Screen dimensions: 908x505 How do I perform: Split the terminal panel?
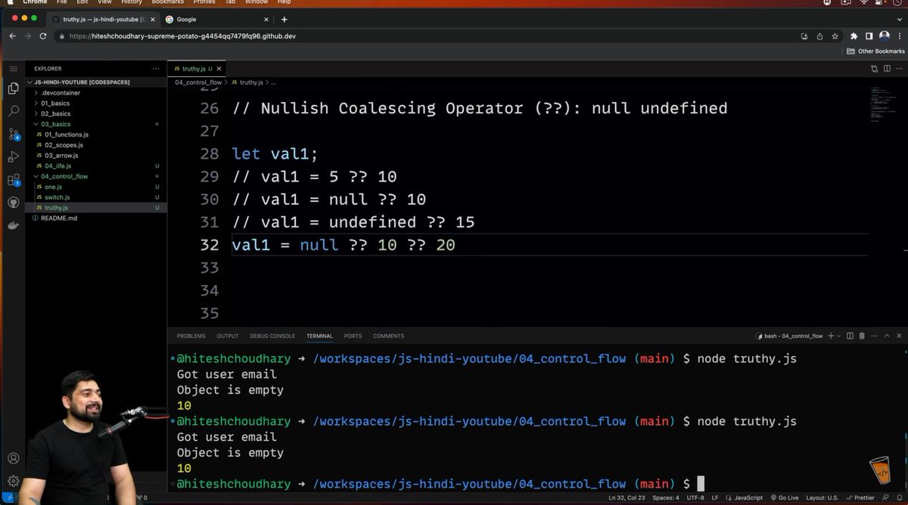[x=850, y=336]
